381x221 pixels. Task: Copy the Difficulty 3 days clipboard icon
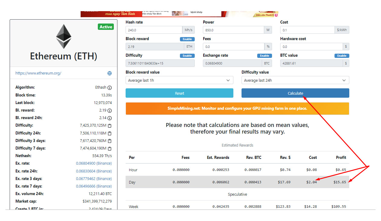pos(110,141)
